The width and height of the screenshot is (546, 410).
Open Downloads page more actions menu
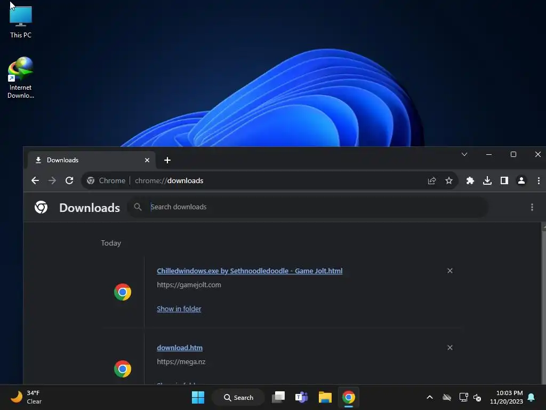[x=532, y=207]
